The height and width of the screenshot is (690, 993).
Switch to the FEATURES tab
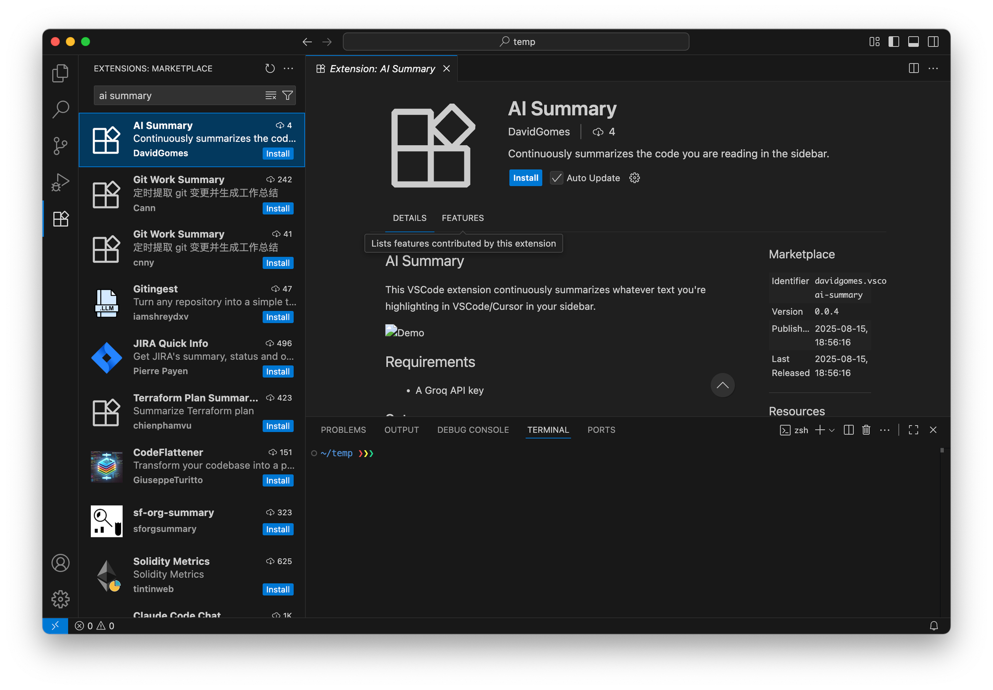click(462, 218)
